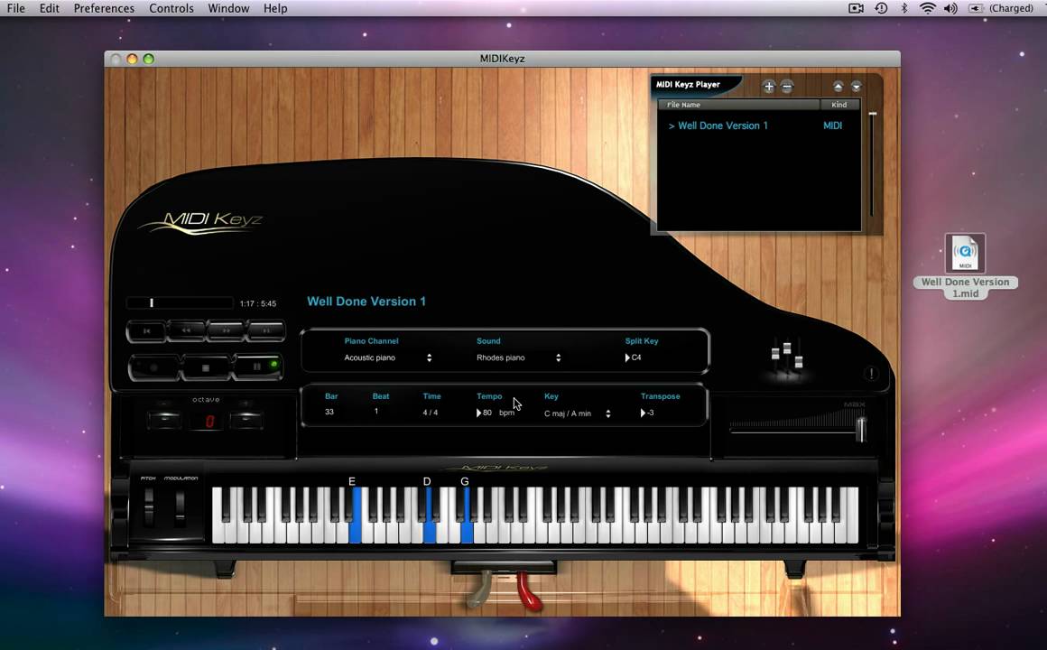Click the octave display showing 0
Image resolution: width=1047 pixels, height=650 pixels.
coord(209,421)
